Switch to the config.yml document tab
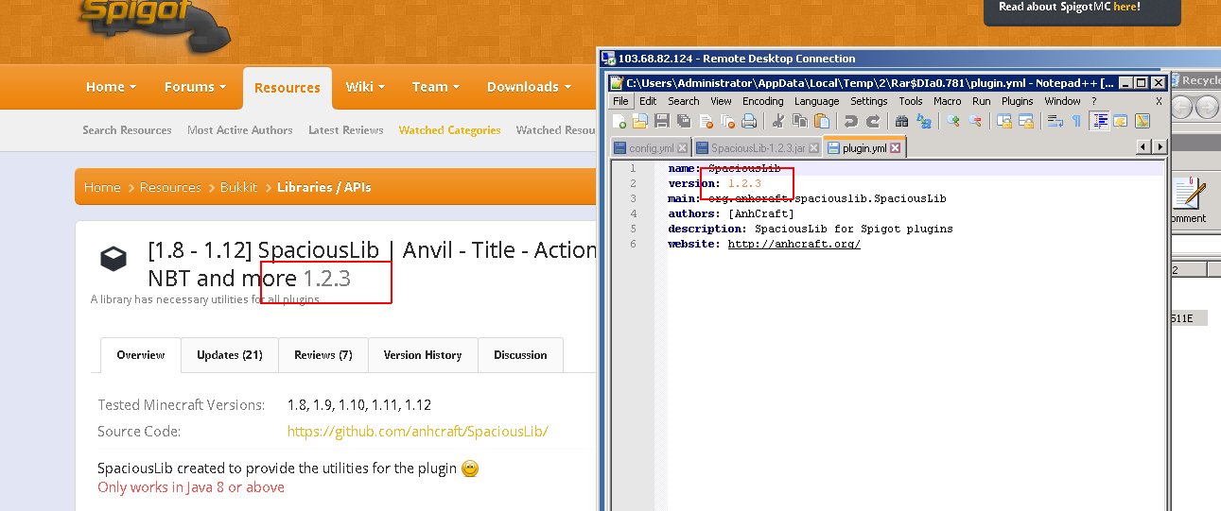Viewport: 1221px width, 511px height. point(651,148)
